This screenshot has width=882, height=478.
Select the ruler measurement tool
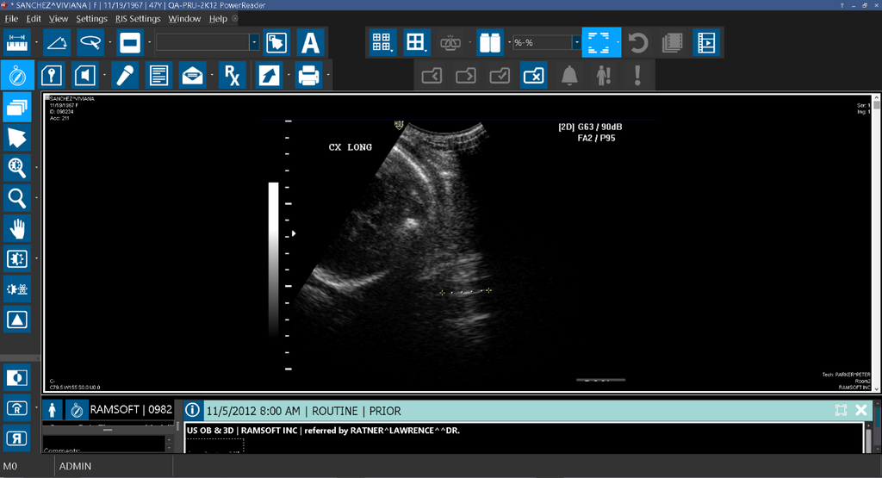(x=17, y=41)
